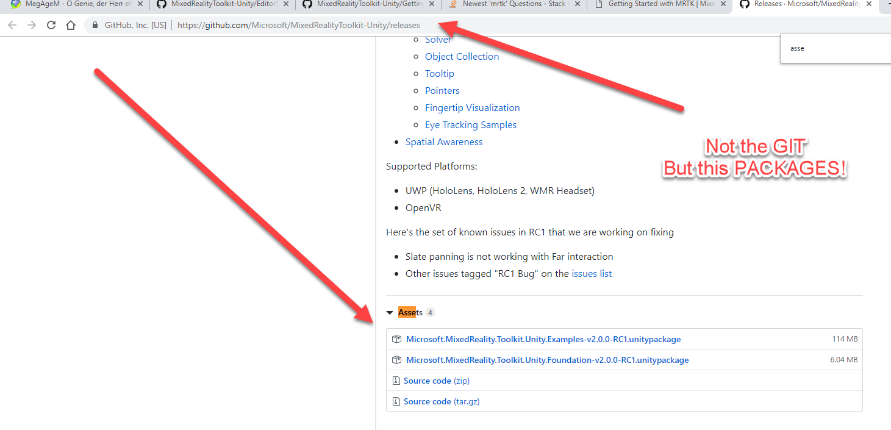This screenshot has width=891, height=430.
Task: Visit the Eye Tracking Samples link
Action: (x=471, y=125)
